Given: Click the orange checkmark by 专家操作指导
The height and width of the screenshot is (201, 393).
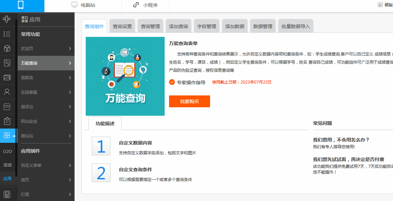Looking at the screenshot, I should (x=172, y=82).
